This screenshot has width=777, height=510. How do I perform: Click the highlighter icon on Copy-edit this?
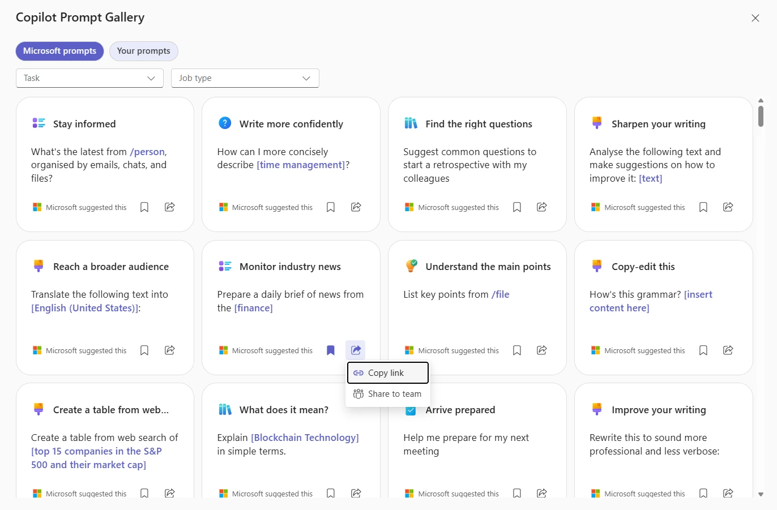[597, 265]
